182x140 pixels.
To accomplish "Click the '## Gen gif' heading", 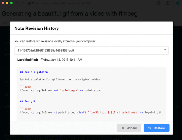I will [28, 101].
